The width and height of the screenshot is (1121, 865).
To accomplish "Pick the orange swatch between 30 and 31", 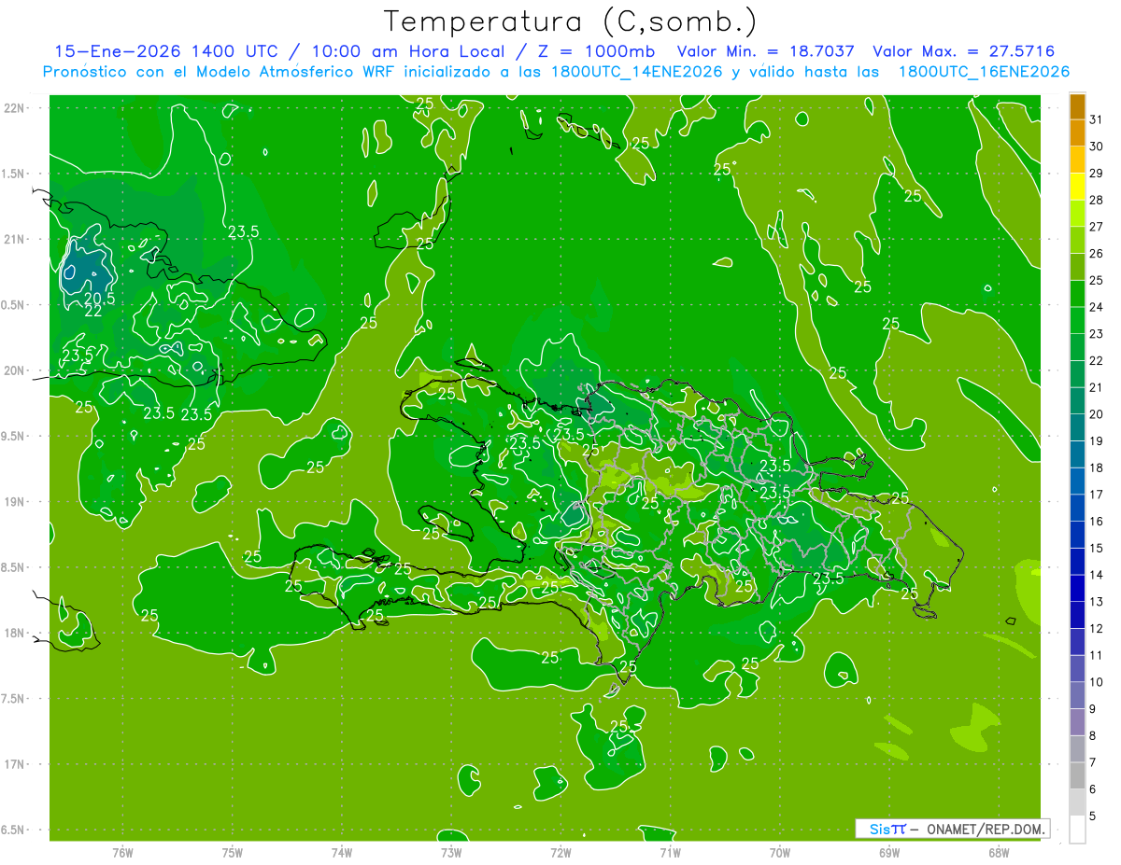I will tap(1077, 133).
